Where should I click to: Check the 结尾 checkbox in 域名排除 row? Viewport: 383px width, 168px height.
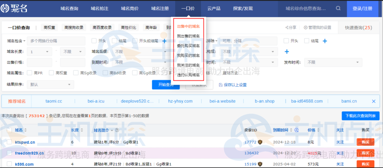(x=307, y=41)
